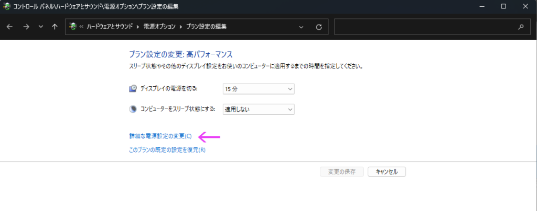The height and width of the screenshot is (211, 537).
Task: Click the sleep moon icon
Action: pos(133,109)
